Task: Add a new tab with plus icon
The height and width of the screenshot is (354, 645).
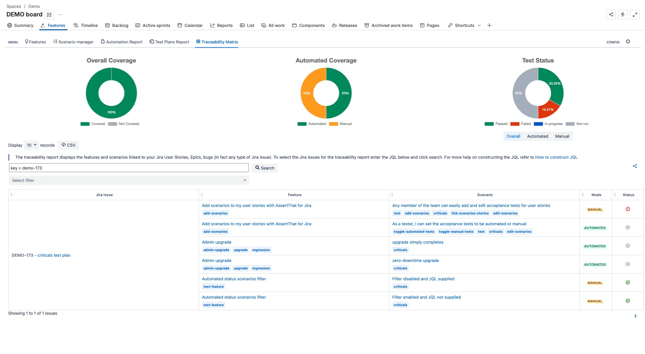Action: point(489,25)
